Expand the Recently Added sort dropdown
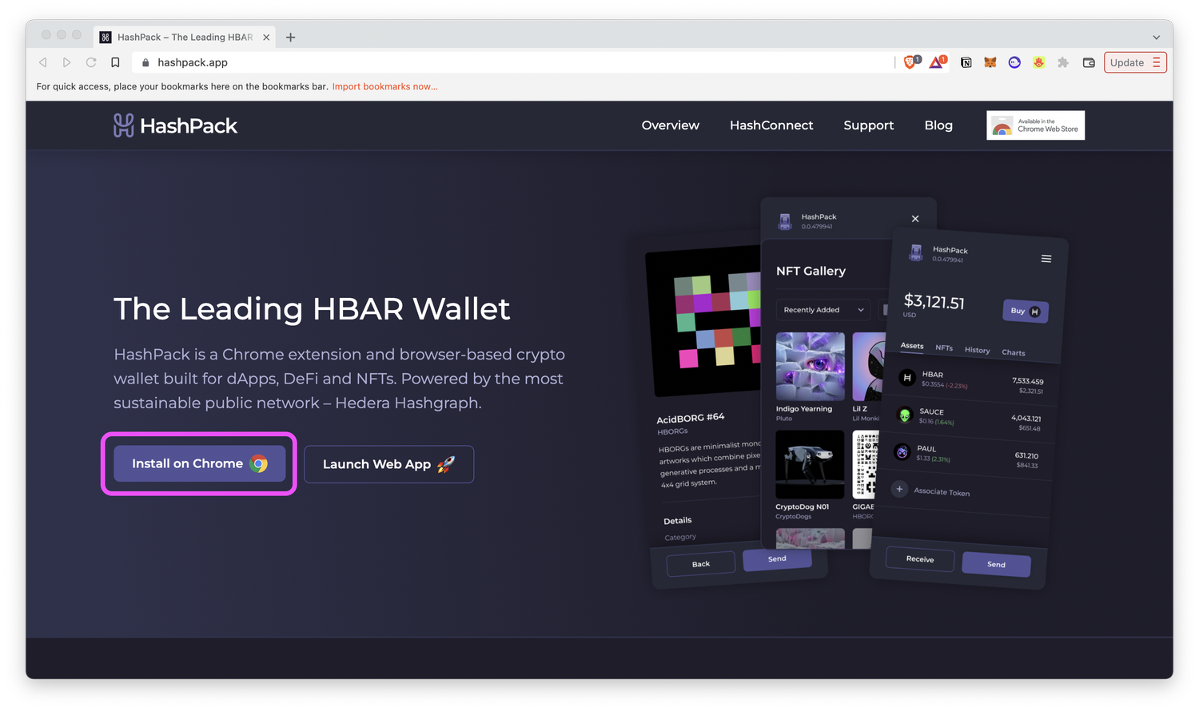 822,309
